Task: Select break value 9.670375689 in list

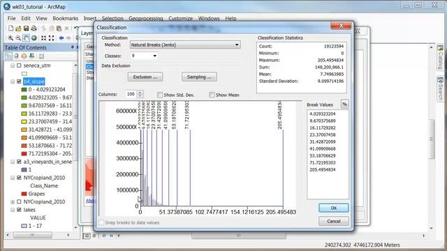Action: pyautogui.click(x=323, y=121)
